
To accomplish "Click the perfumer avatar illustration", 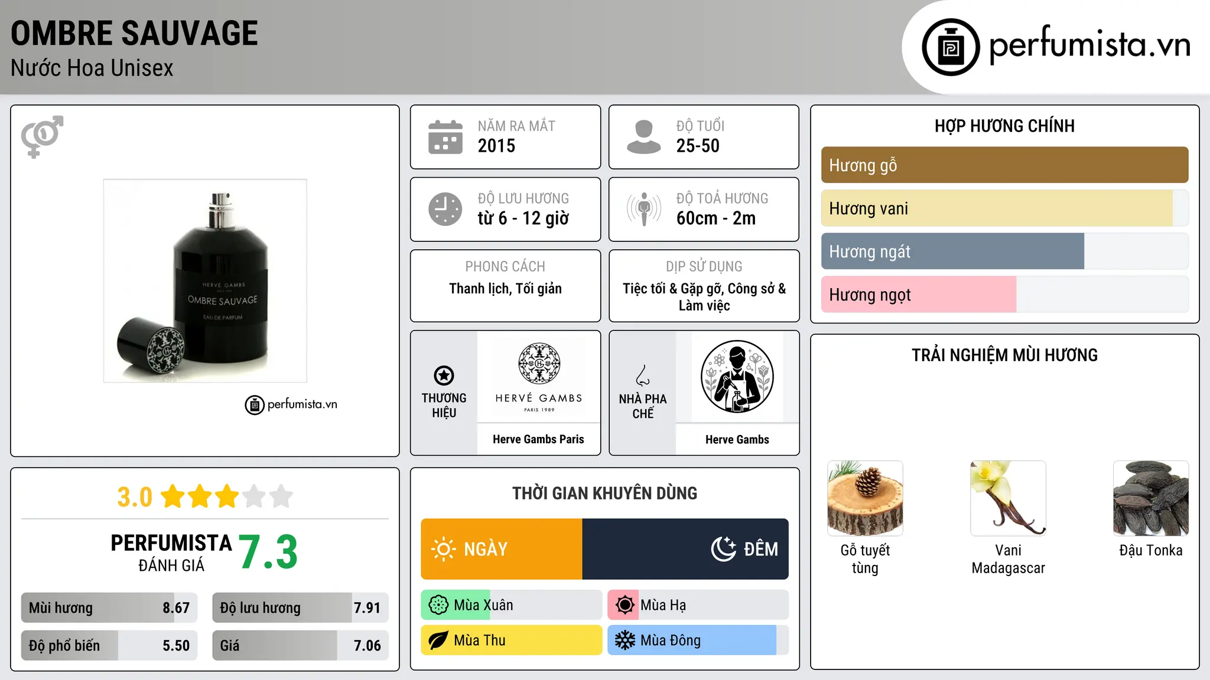I will (x=737, y=377).
